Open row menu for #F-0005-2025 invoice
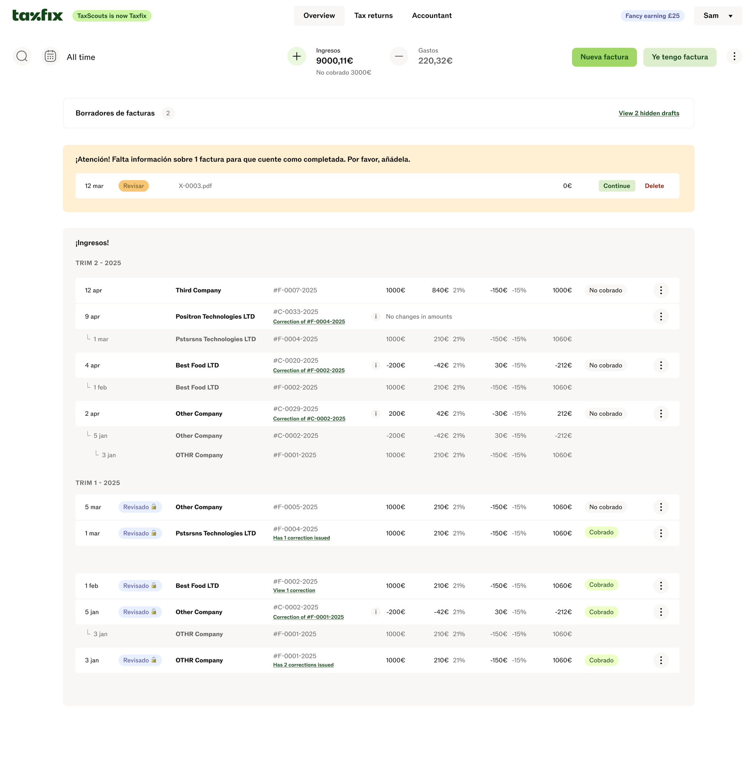Image resolution: width=755 pixels, height=770 pixels. tap(661, 507)
